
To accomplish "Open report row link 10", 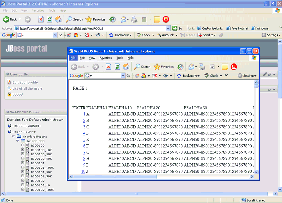I will click(x=83, y=171).
